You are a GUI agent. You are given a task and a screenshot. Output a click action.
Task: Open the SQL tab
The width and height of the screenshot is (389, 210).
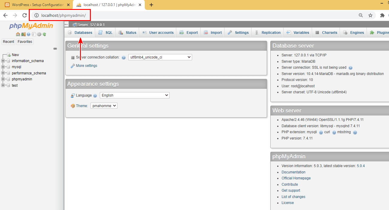pos(105,33)
